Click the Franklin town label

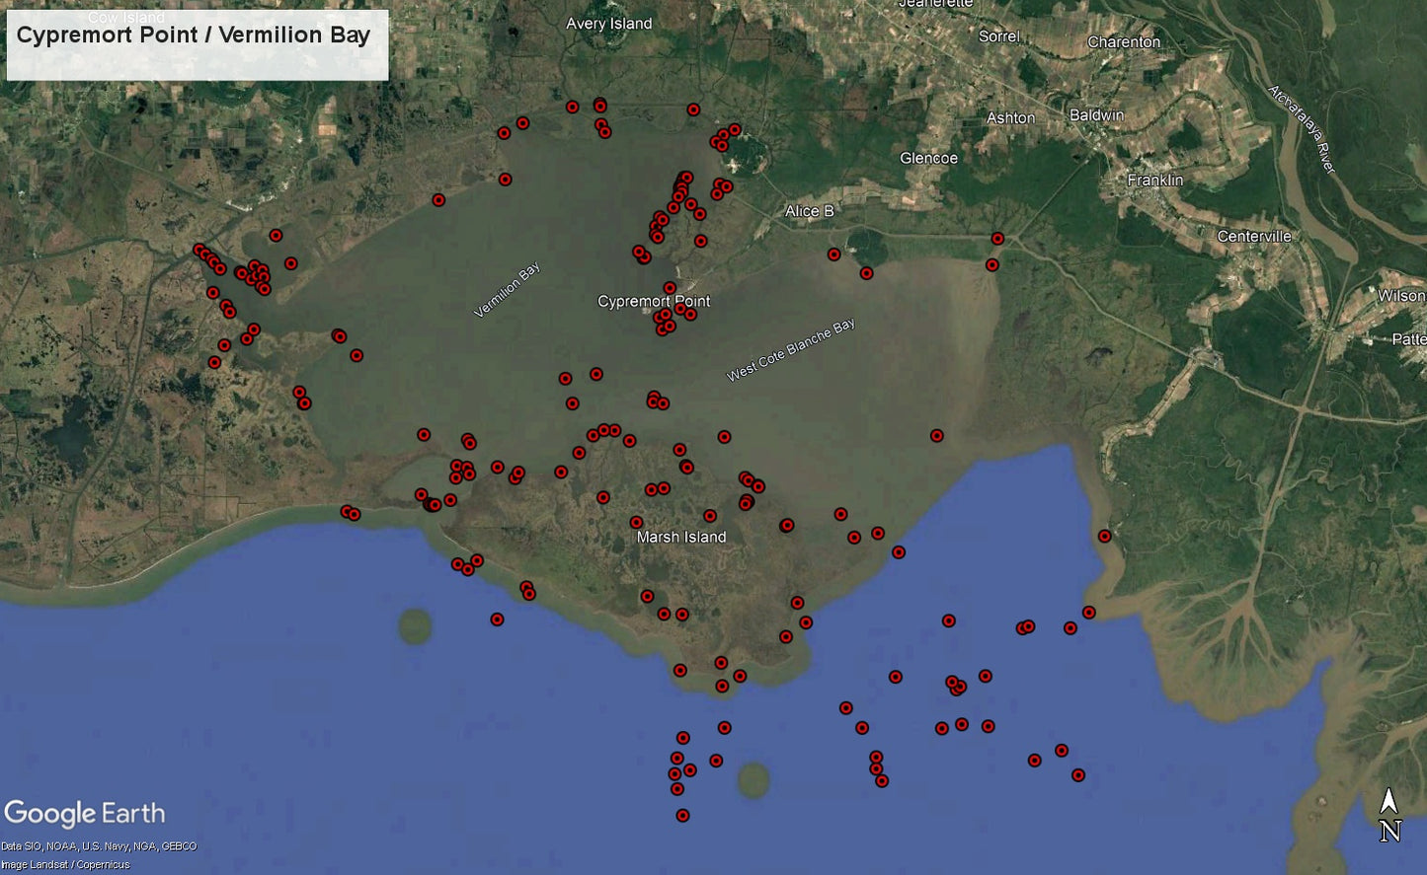click(1155, 180)
